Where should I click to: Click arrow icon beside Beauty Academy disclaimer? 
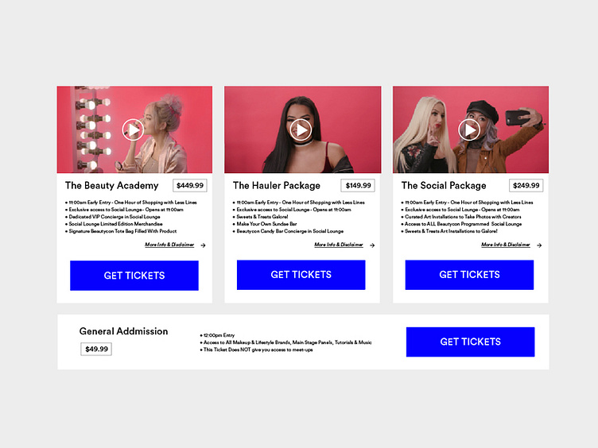pos(203,245)
